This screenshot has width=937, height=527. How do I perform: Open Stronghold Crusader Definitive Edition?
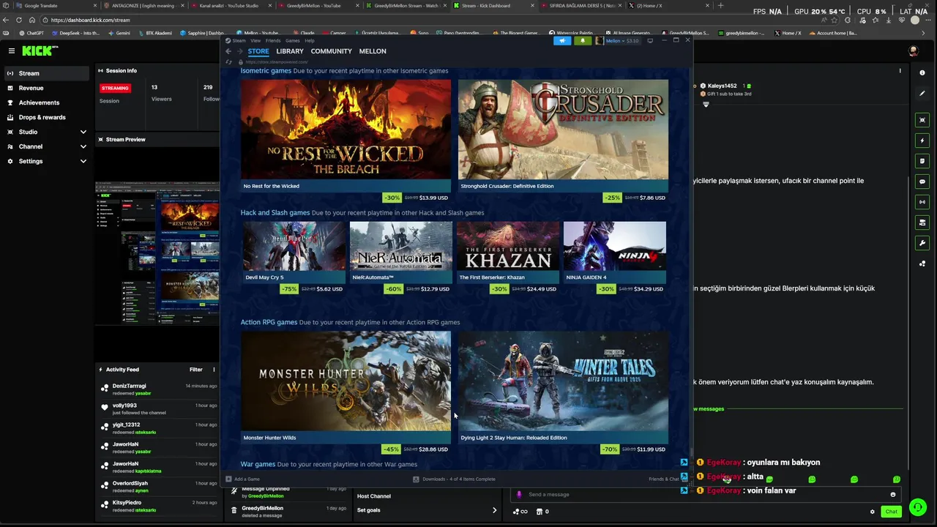click(x=563, y=135)
